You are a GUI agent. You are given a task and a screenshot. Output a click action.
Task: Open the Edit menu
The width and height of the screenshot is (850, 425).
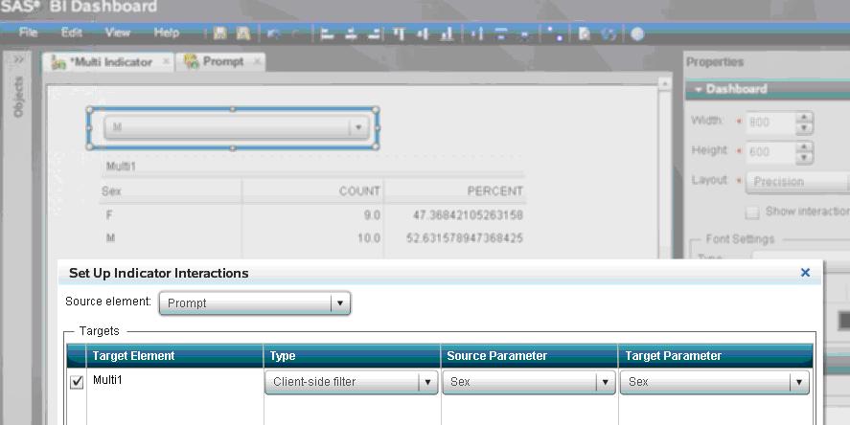tap(72, 33)
